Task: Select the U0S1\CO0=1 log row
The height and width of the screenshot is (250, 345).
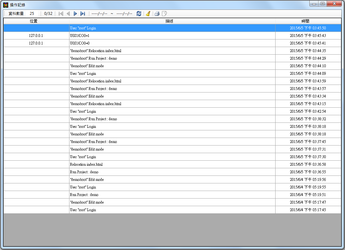Action: (172, 36)
